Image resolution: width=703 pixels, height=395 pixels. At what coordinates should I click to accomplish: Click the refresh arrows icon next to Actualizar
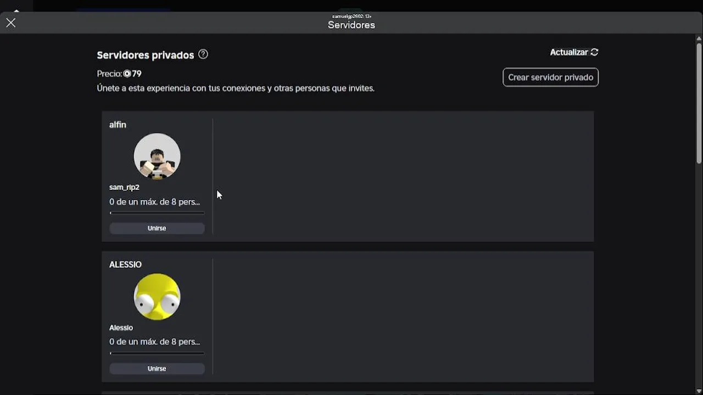click(x=594, y=52)
